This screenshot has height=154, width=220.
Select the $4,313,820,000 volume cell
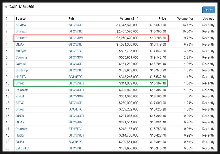(x=127, y=25)
